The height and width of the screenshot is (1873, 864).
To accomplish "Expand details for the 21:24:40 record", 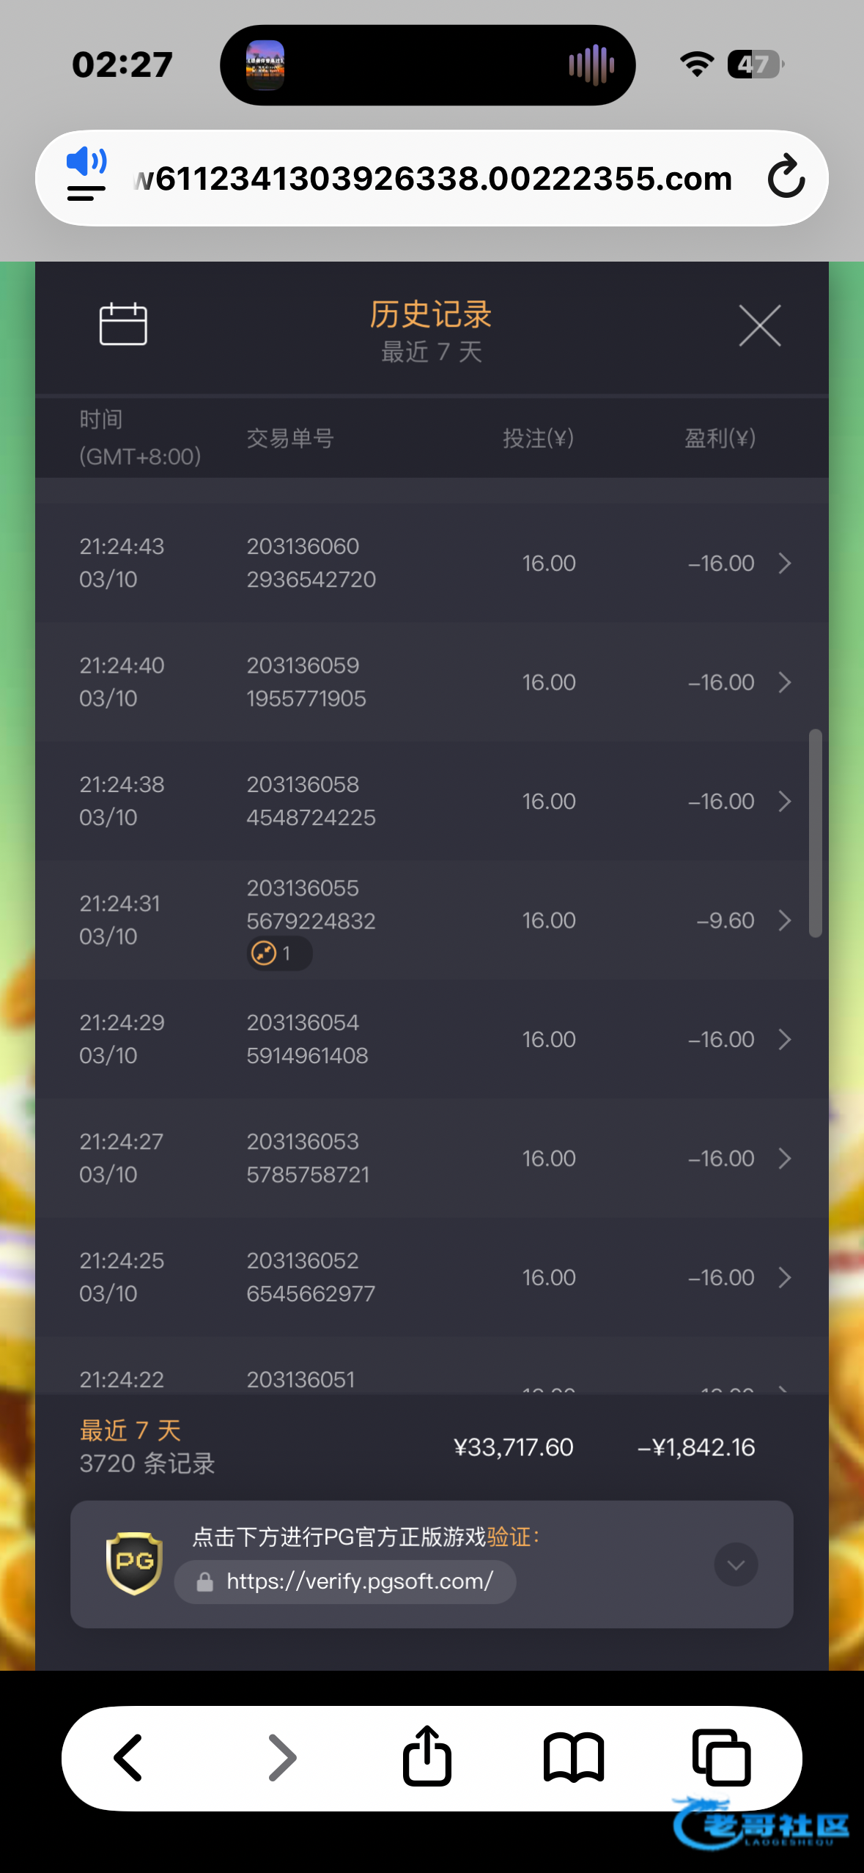I will (784, 682).
